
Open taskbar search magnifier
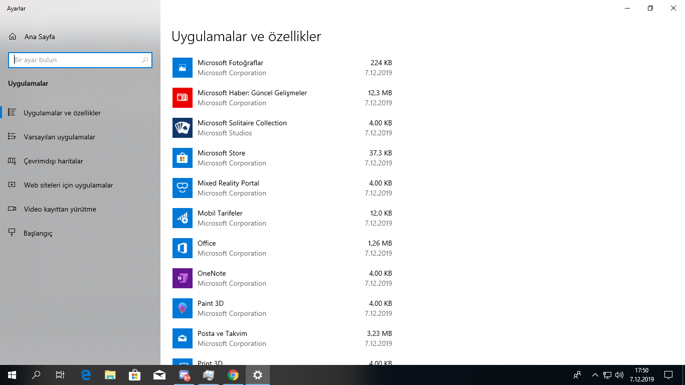click(x=36, y=375)
